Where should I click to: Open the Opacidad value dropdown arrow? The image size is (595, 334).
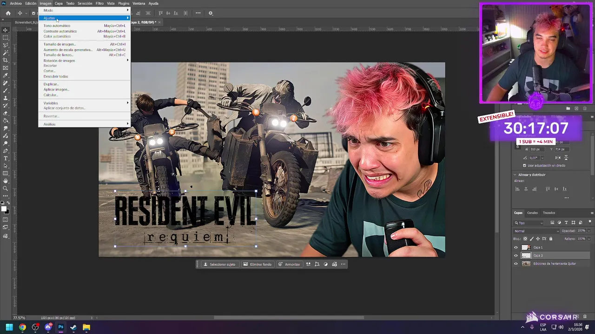point(589,231)
